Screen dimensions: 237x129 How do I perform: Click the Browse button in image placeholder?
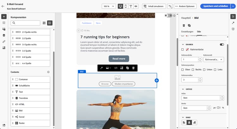(x=105, y=84)
